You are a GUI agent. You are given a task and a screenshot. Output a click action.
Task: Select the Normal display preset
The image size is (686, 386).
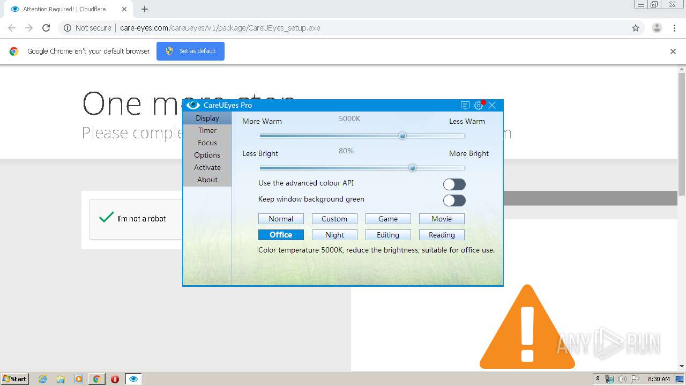(x=281, y=219)
